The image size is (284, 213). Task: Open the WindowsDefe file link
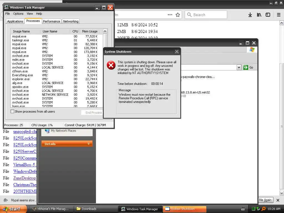(x=25, y=171)
